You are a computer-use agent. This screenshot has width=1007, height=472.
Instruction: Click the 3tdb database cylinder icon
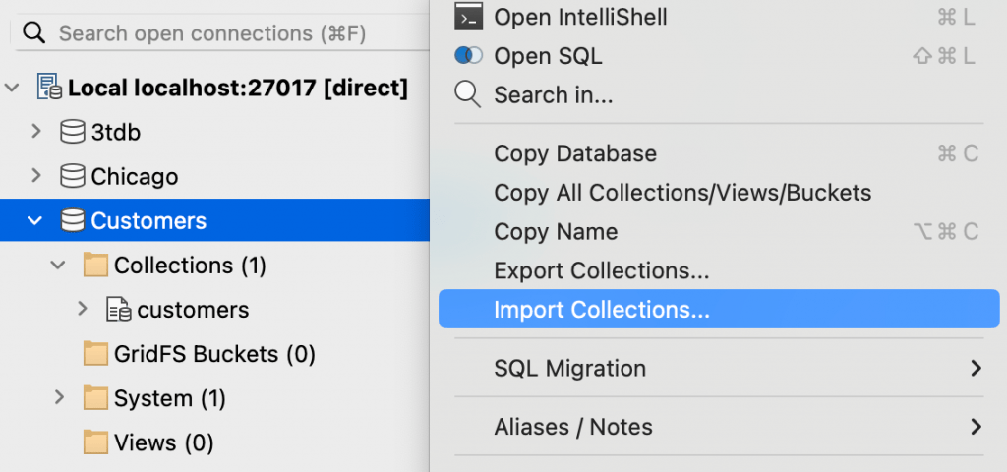73,132
